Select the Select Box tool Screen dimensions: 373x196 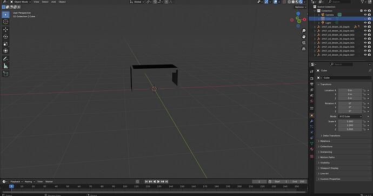tap(5, 15)
